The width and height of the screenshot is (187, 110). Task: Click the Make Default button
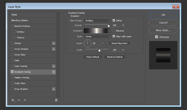pyautogui.click(x=93, y=57)
